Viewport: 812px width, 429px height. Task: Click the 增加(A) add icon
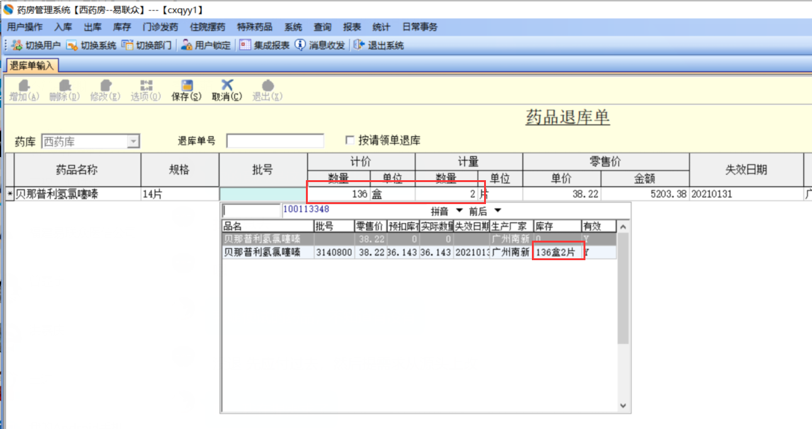pos(24,85)
